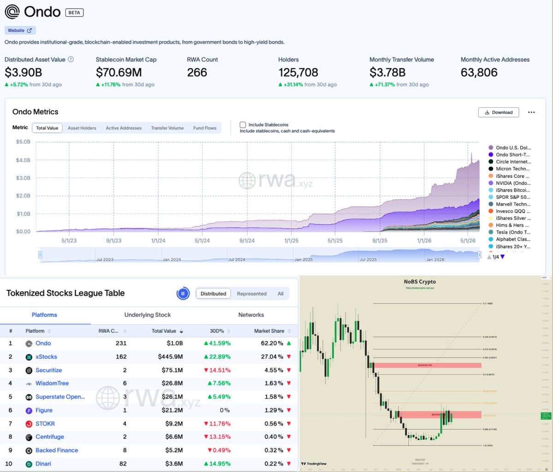This screenshot has height=472, width=553.
Task: Open the Underlying Stock tab
Action: 147,315
